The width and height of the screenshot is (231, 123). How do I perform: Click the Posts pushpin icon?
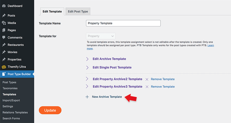(x=4, y=16)
